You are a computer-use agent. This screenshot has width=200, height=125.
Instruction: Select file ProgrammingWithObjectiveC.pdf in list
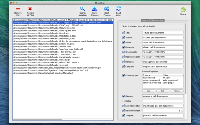[63, 70]
